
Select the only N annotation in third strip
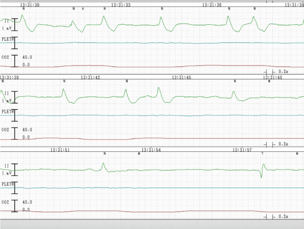click(105, 153)
